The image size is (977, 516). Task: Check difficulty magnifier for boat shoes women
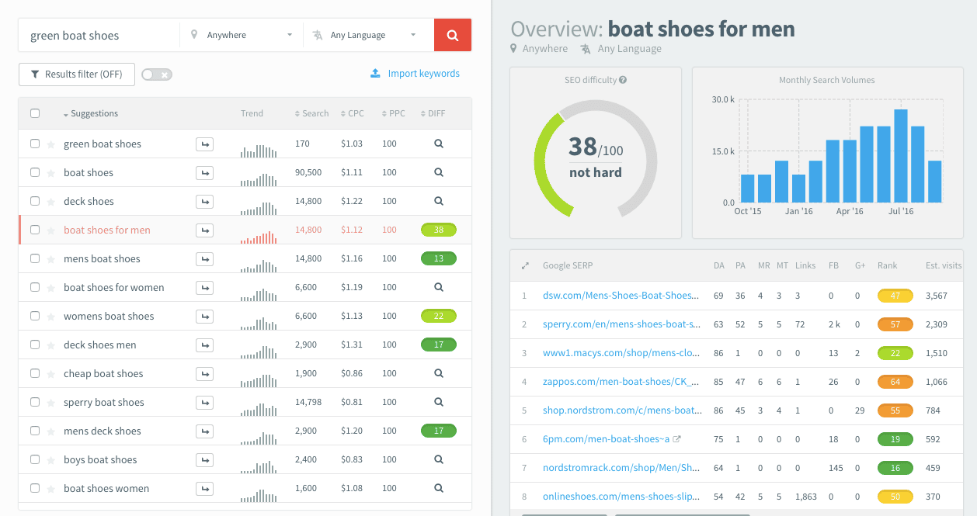coord(439,488)
